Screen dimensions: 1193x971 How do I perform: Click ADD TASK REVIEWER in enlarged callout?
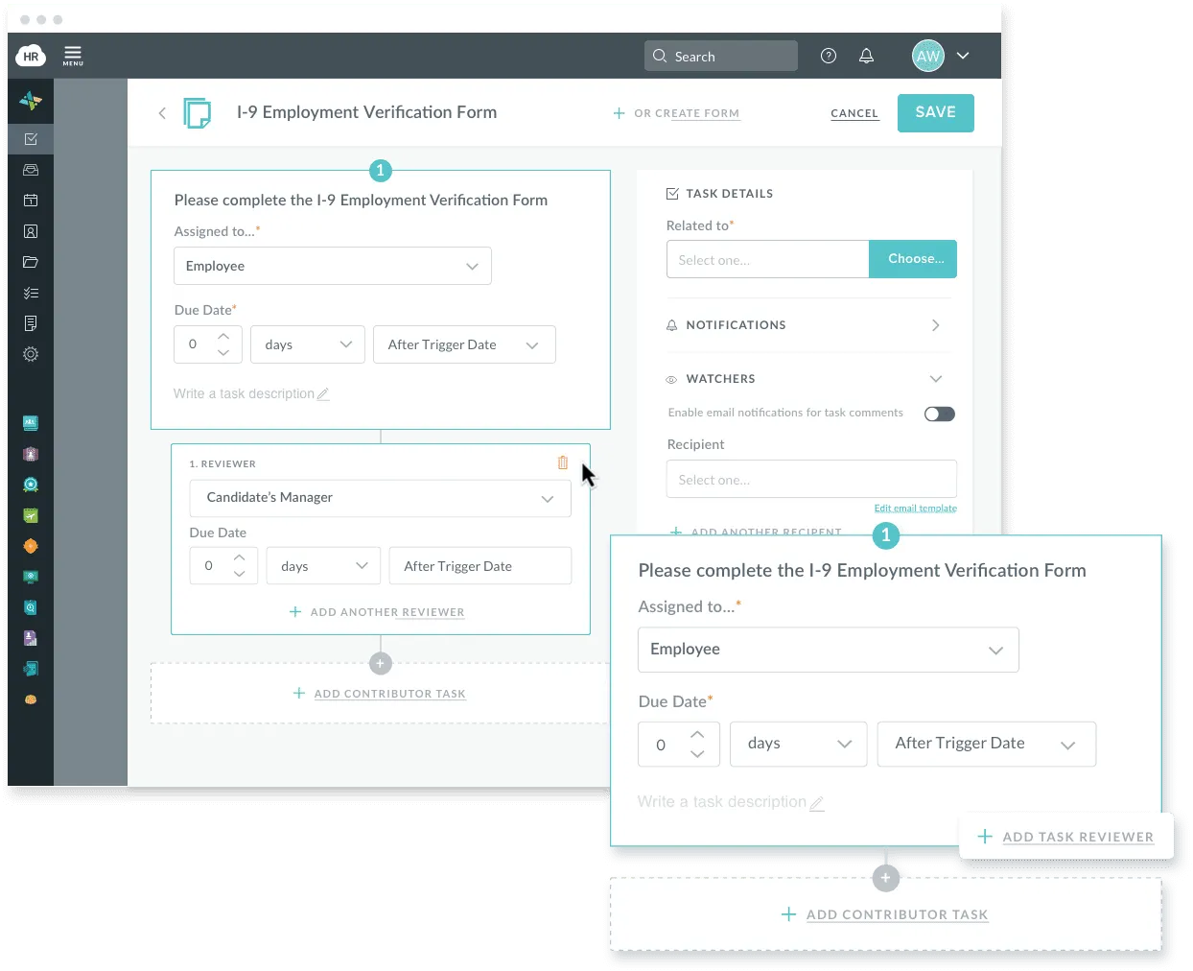pos(1065,837)
